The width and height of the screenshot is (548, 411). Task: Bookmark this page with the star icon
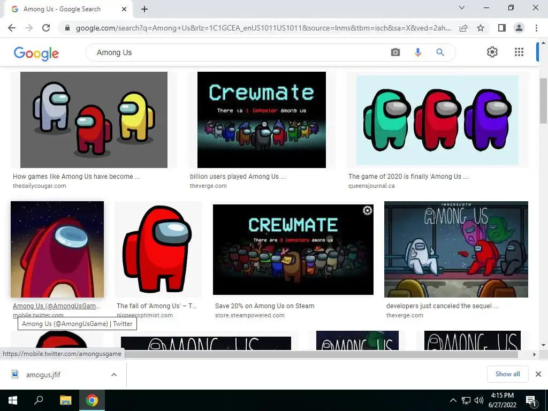[481, 28]
